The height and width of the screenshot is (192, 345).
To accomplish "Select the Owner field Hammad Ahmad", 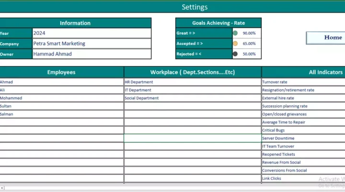I will pos(91,54).
